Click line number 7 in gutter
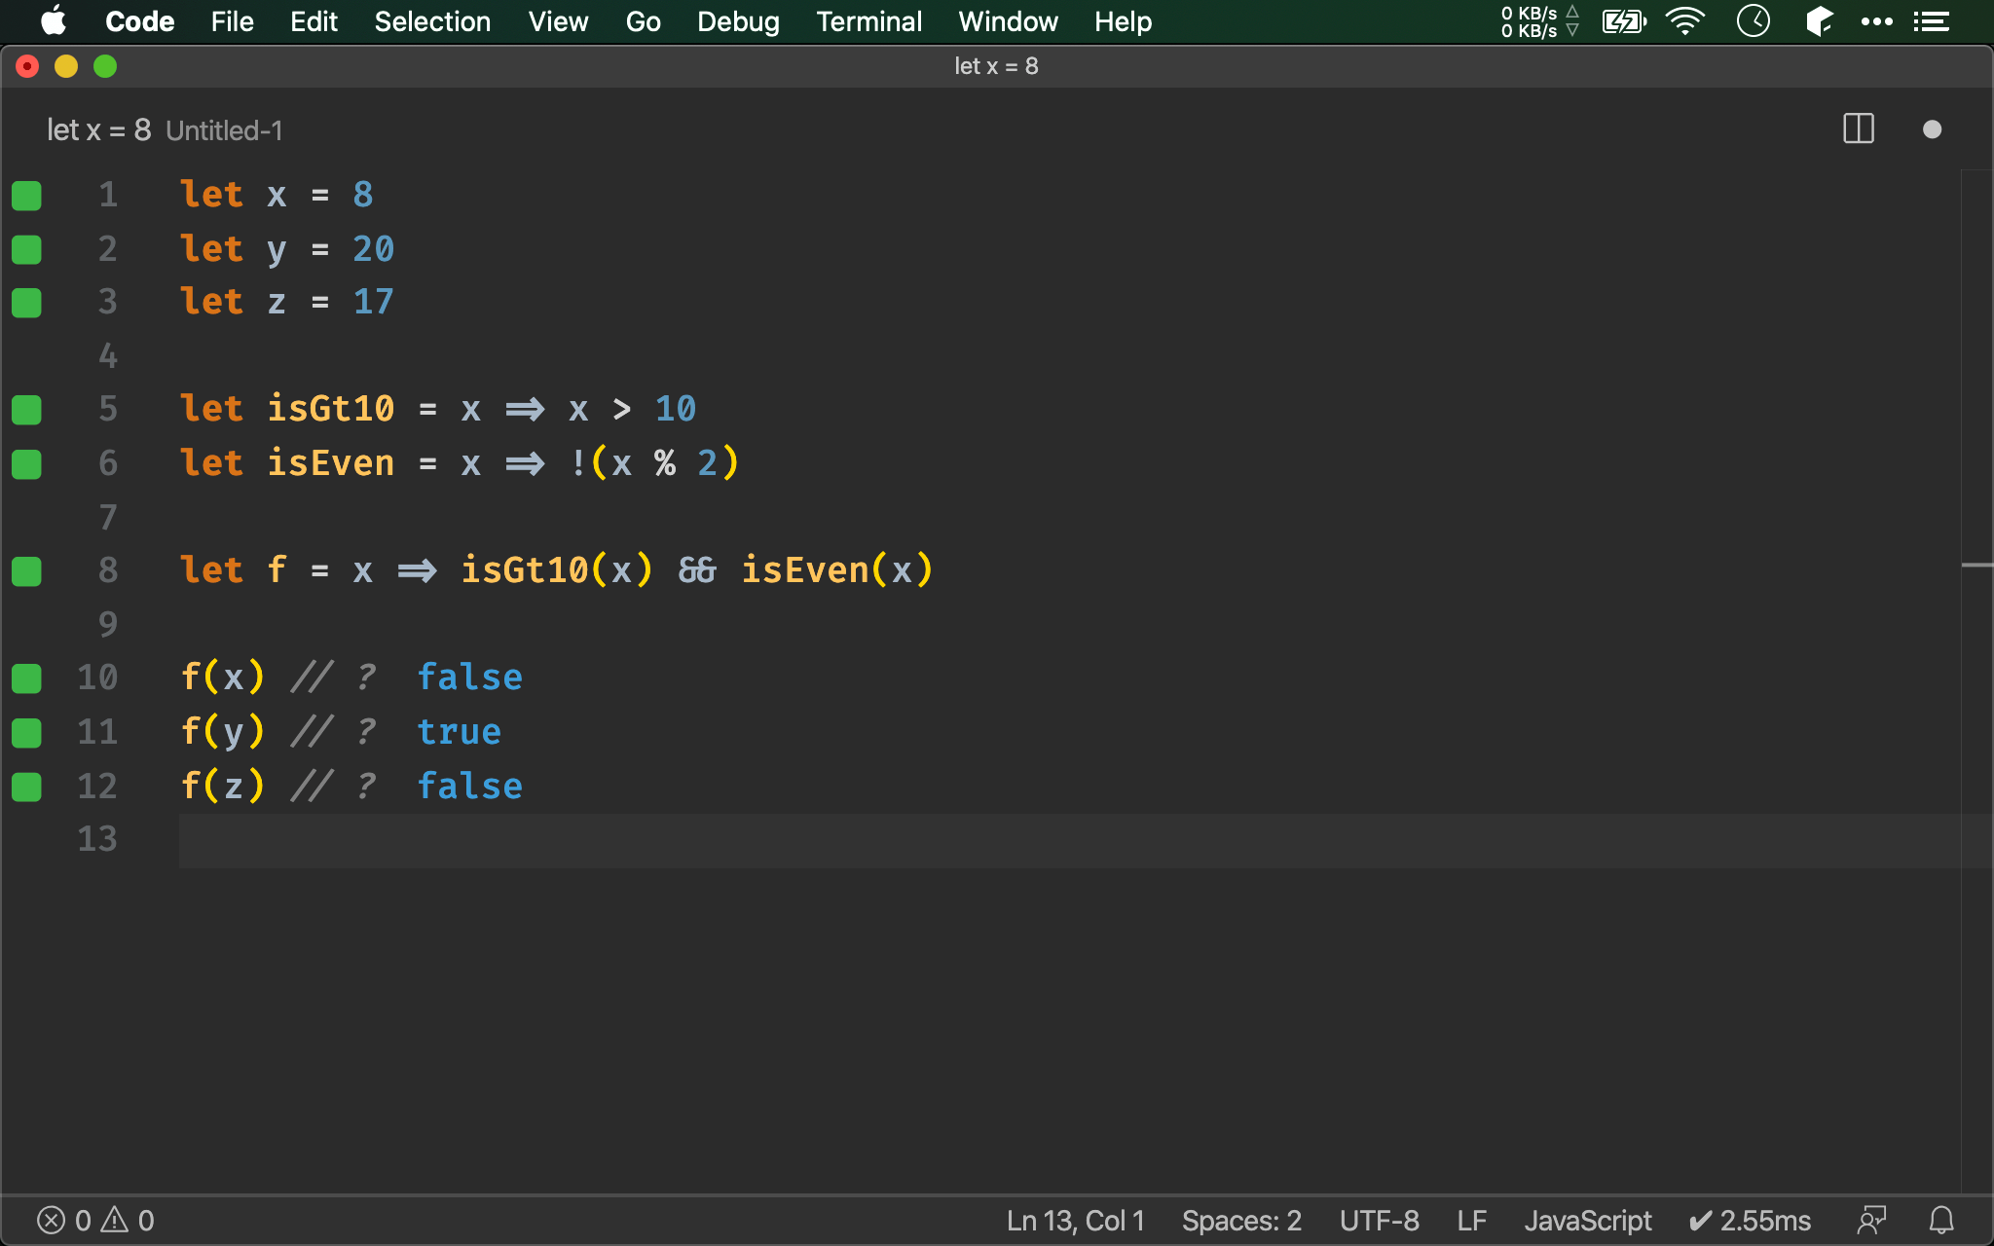Image resolution: width=1994 pixels, height=1246 pixels. click(107, 517)
